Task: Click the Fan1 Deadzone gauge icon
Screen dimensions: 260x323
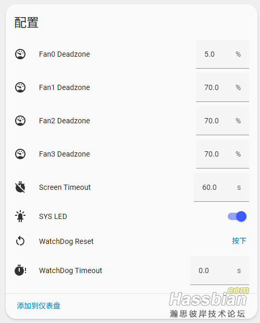Action: coord(20,87)
